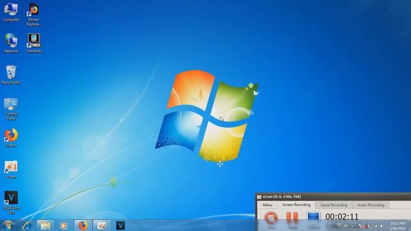Switch to the Audio Recording tab
Screen dimensions: 411x231
coord(371,205)
